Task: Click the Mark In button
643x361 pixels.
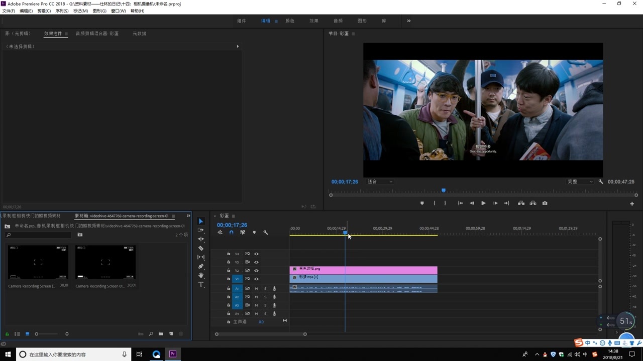Action: [435, 203]
